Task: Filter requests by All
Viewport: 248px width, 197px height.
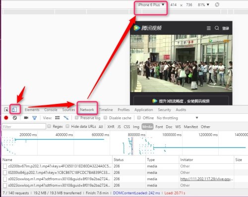Action: coord(101,127)
